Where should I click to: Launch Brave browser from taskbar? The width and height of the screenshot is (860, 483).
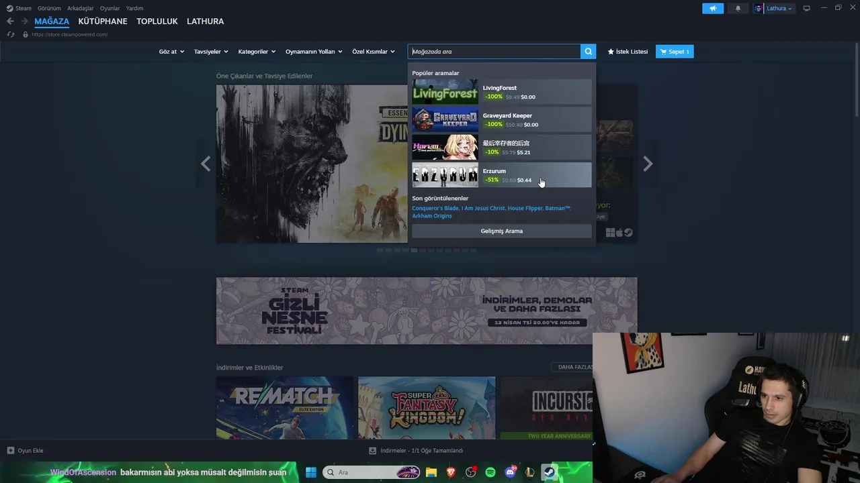tap(451, 472)
